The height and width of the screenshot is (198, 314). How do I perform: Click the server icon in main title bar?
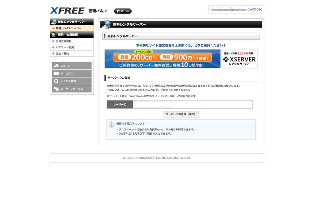click(106, 24)
